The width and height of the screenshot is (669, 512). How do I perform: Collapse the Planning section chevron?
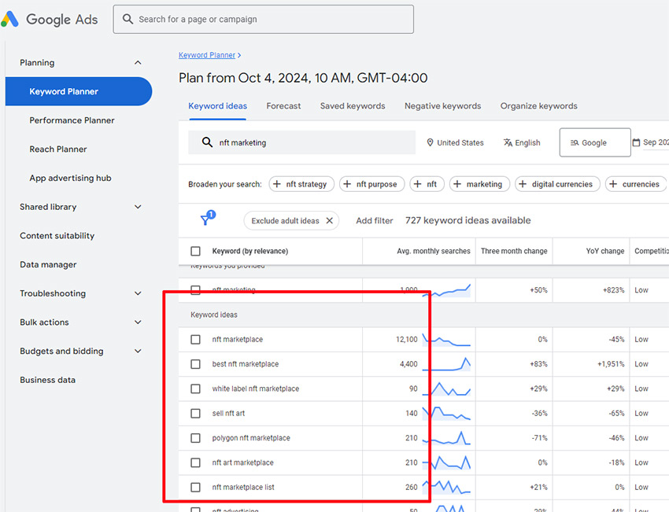pos(138,63)
